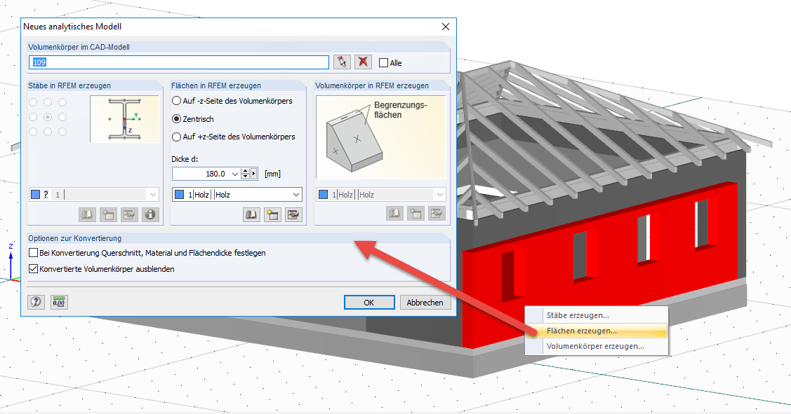Select center member eccentricity radio button
This screenshot has height=414, width=791.
(x=48, y=117)
